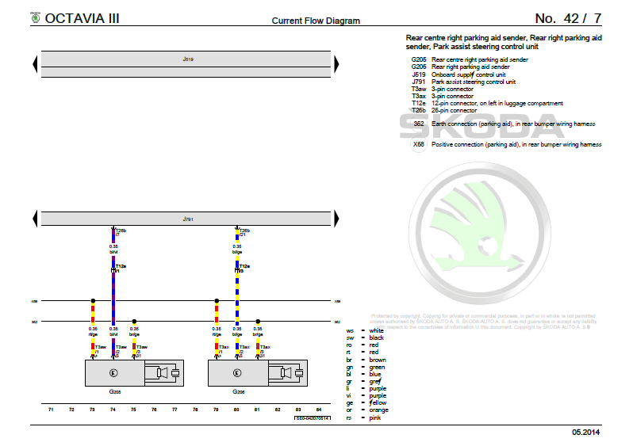This screenshot has height=446, width=633.
Task: Click the T3ax /3 pin label above G206
Action: point(265,349)
